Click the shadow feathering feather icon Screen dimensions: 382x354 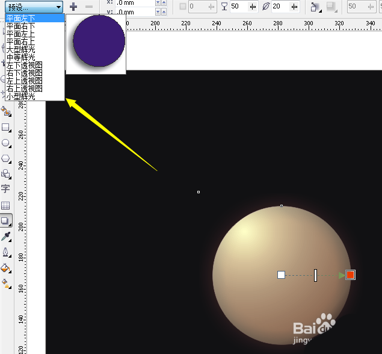[266, 7]
